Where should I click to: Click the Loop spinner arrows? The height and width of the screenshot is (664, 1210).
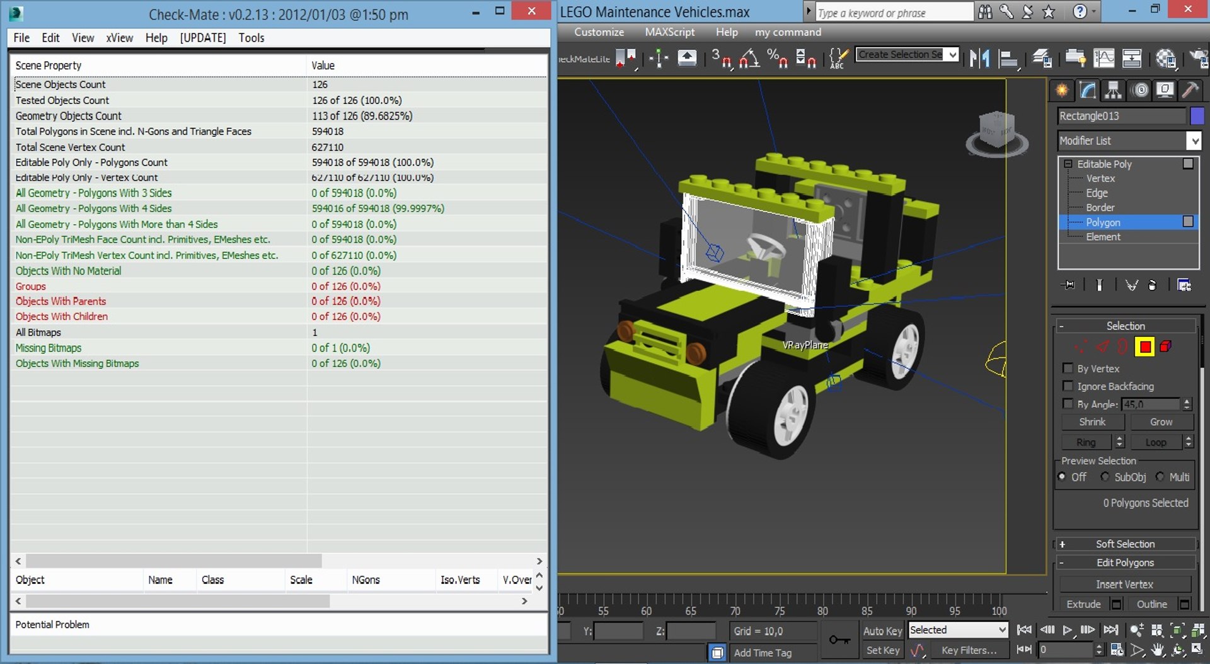coord(1188,442)
